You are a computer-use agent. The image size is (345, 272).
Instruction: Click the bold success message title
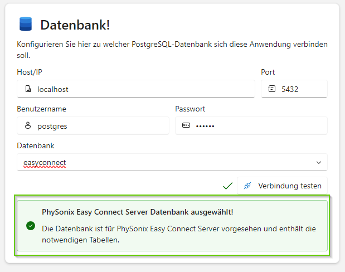click(137, 212)
